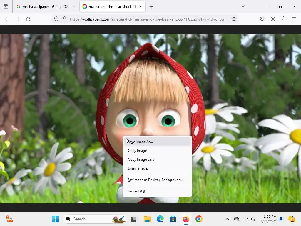Screen dimensions: 301x226
Task: Open the Firefox View icon
Action: (x=6, y=6)
